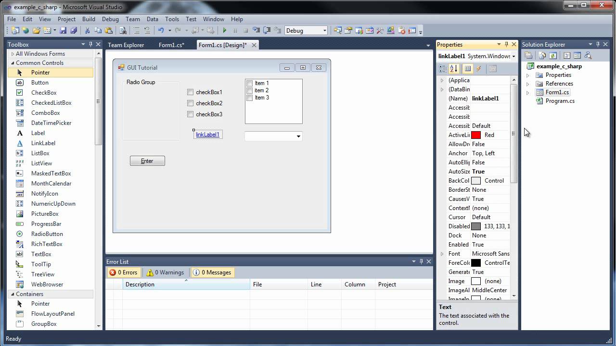Click the Save All icon in the toolbar
The image size is (616, 346).
click(x=74, y=30)
